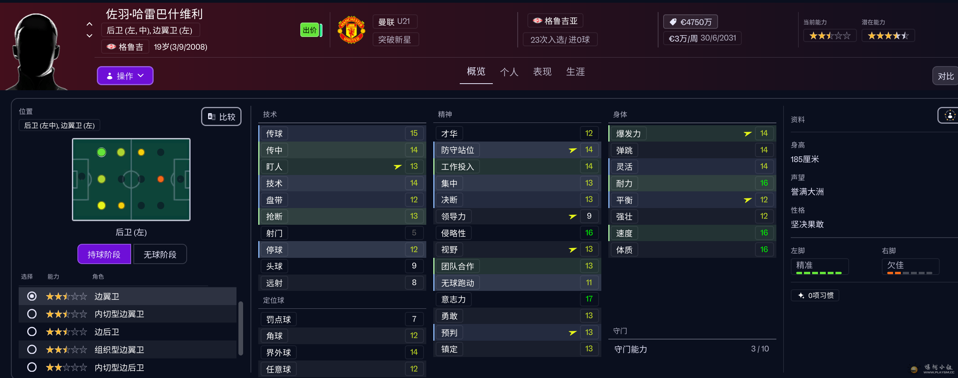Click the orange position dot on the pitch
This screenshot has height=378, width=958.
pyautogui.click(x=161, y=179)
